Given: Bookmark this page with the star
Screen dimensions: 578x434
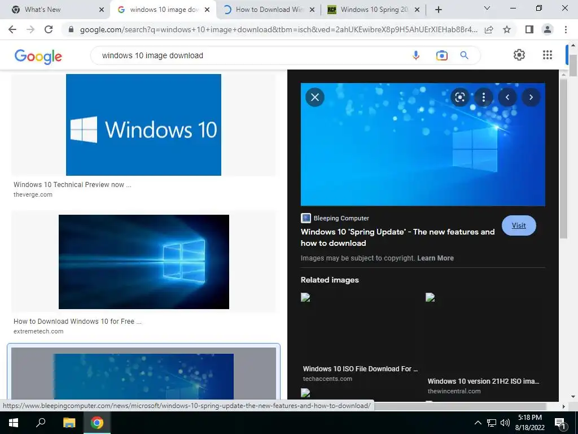Looking at the screenshot, I should 507,29.
